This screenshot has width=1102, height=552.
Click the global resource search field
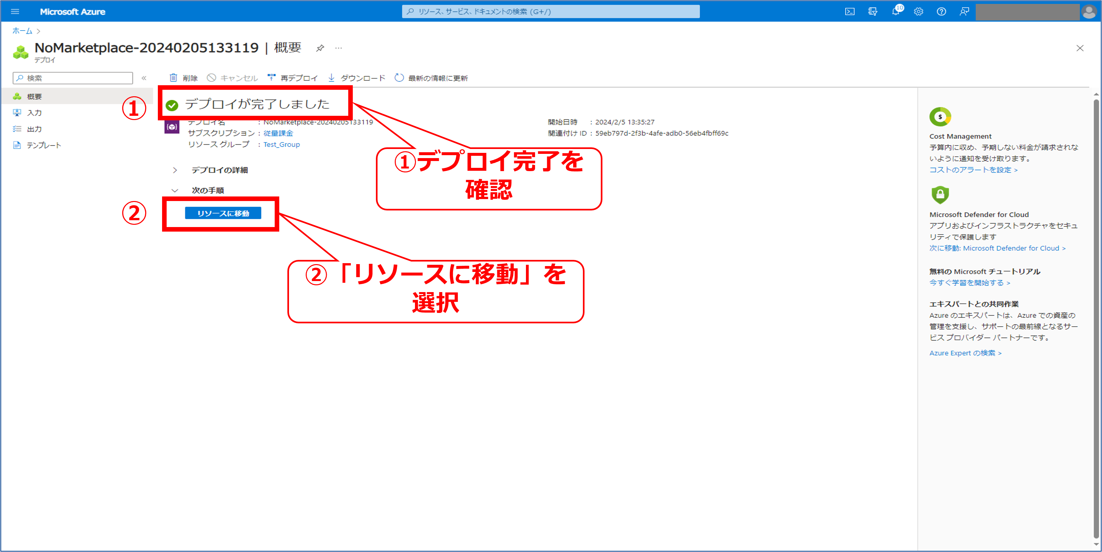pyautogui.click(x=551, y=11)
